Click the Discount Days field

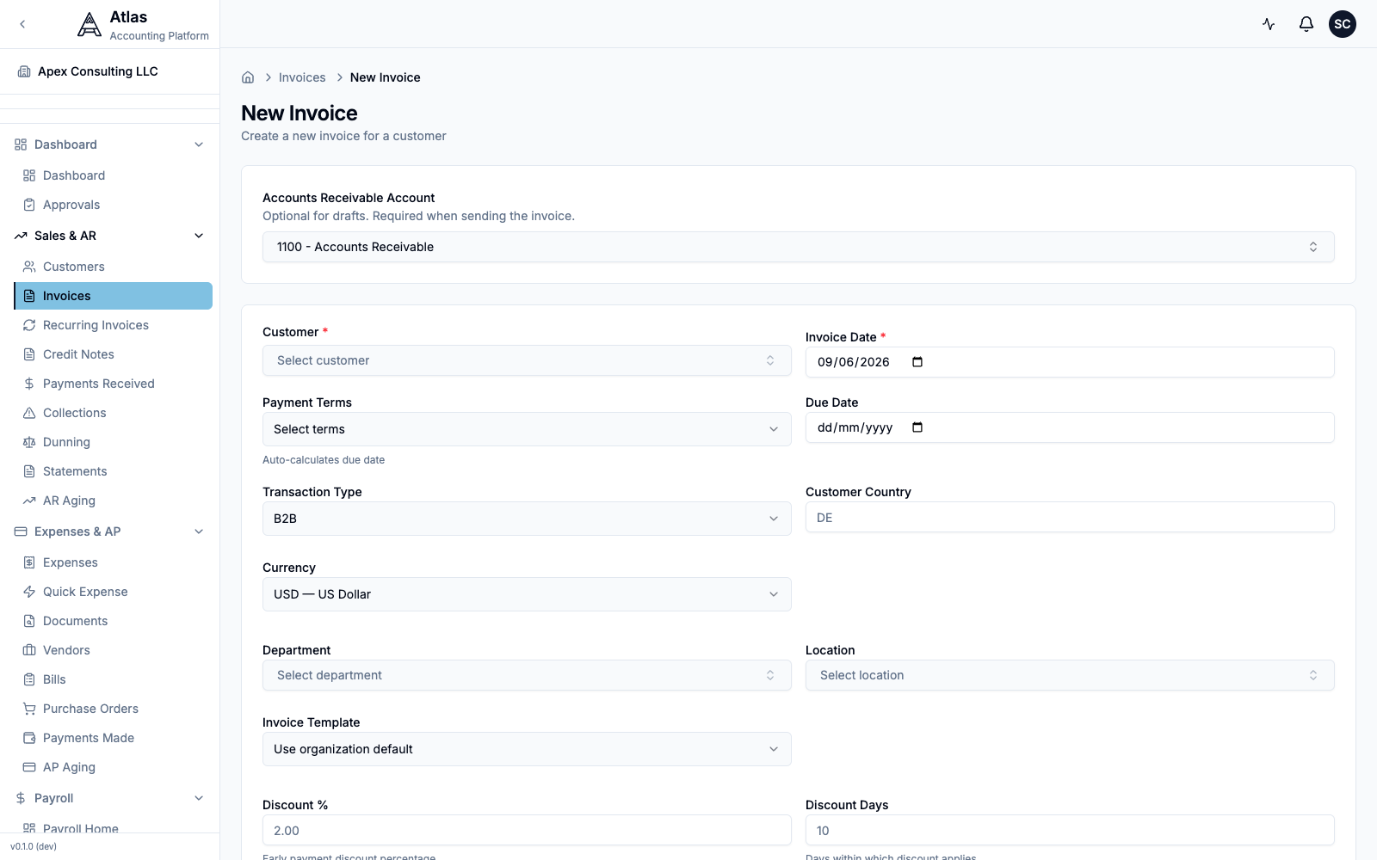click(x=1070, y=830)
